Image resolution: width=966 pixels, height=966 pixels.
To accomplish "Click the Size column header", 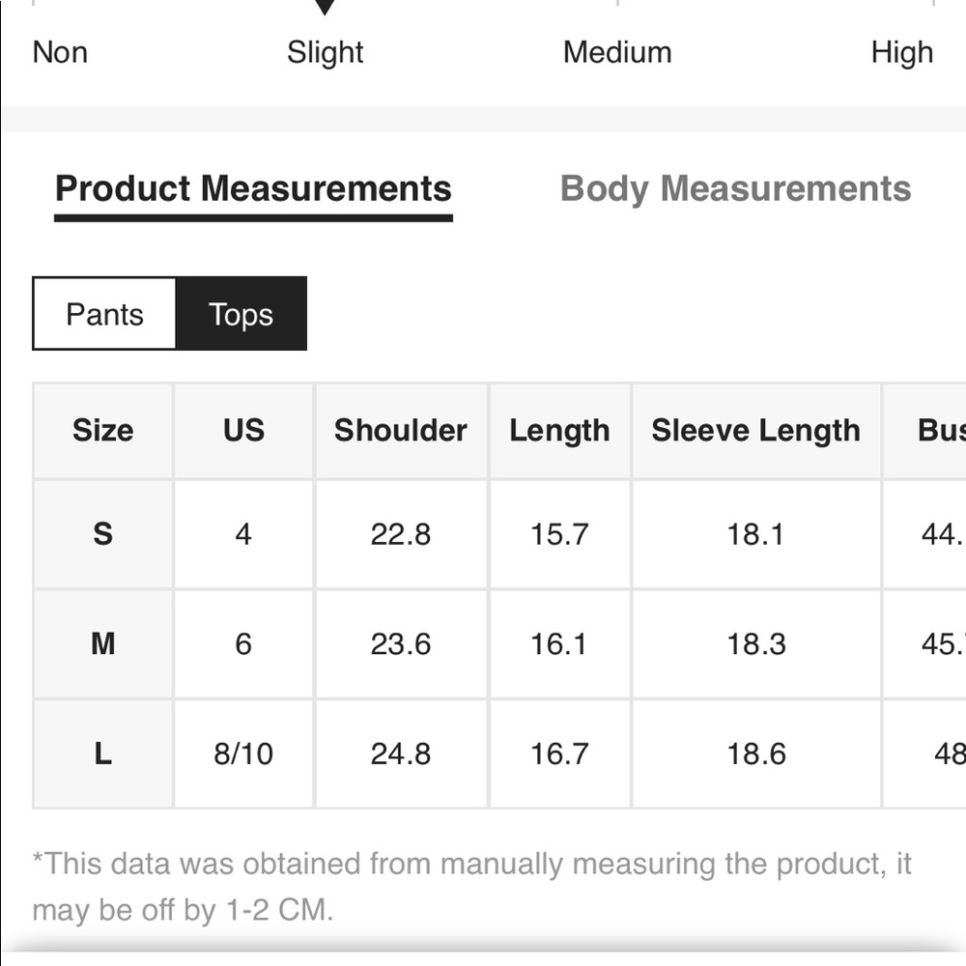I will pos(103,431).
